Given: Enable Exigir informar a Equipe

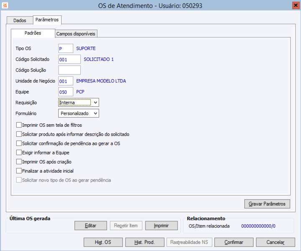Looking at the screenshot, I should (19, 153).
